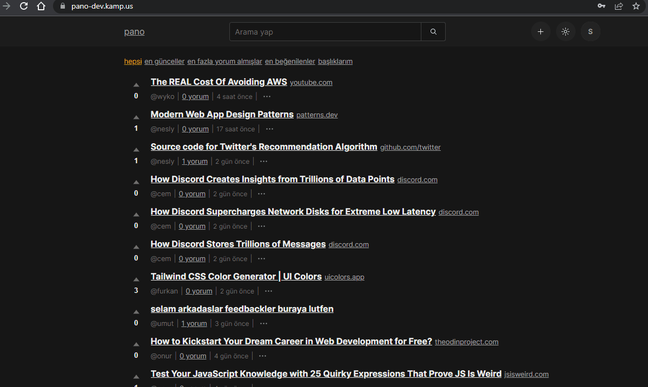Open the more options for the AWS post
Image resolution: width=648 pixels, height=387 pixels.
(x=267, y=96)
